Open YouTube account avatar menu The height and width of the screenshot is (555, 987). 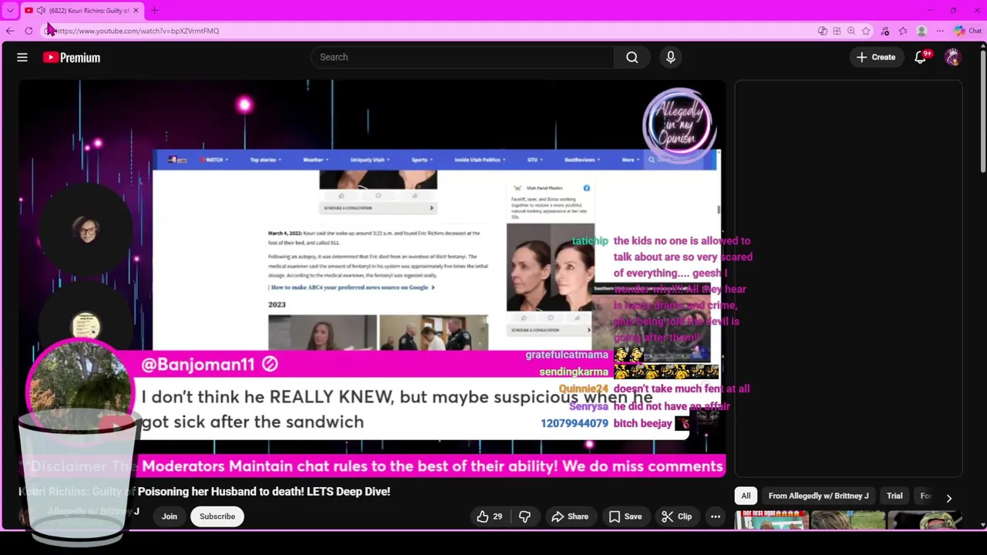tap(953, 57)
